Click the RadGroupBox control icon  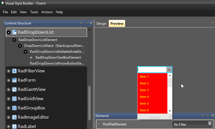click(x=14, y=108)
